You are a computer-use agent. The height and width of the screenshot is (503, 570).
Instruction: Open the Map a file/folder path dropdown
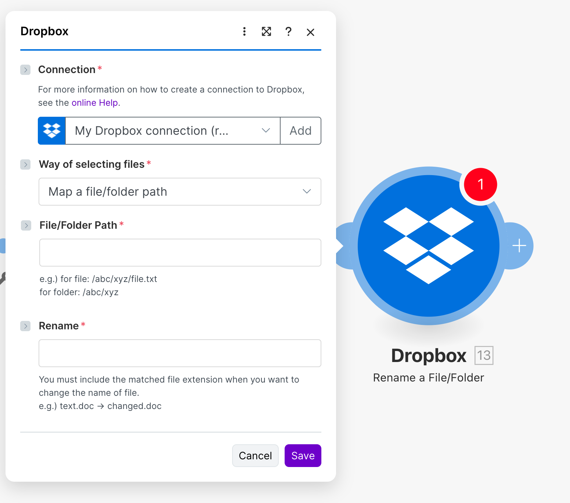point(180,192)
